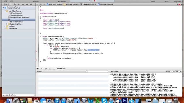Show both variables and console panes
The height and width of the screenshot is (103, 184).
coord(177,72)
